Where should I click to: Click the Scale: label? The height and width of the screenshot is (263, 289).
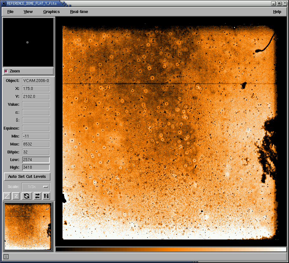coord(13,187)
